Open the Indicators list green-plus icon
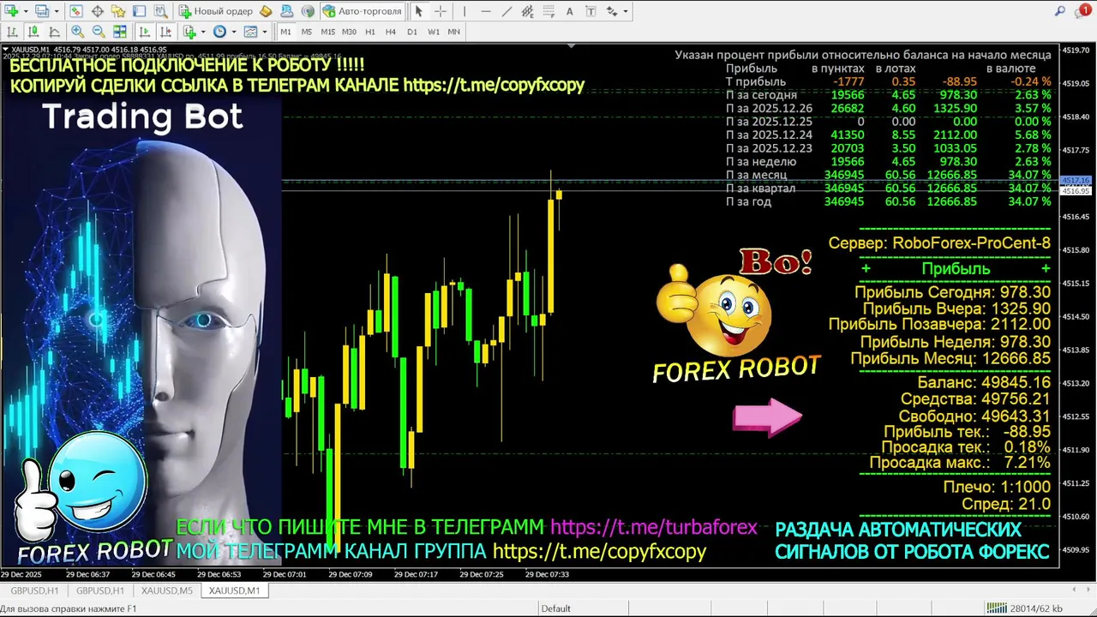The height and width of the screenshot is (617, 1097). pos(190,32)
